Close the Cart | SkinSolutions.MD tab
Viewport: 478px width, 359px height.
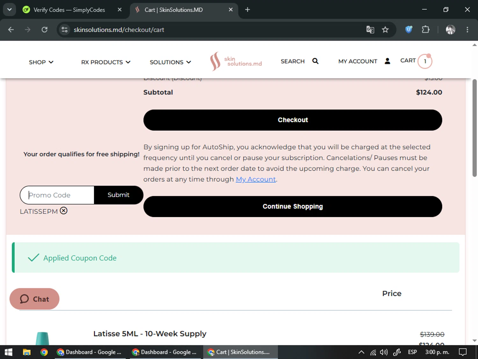click(x=231, y=10)
